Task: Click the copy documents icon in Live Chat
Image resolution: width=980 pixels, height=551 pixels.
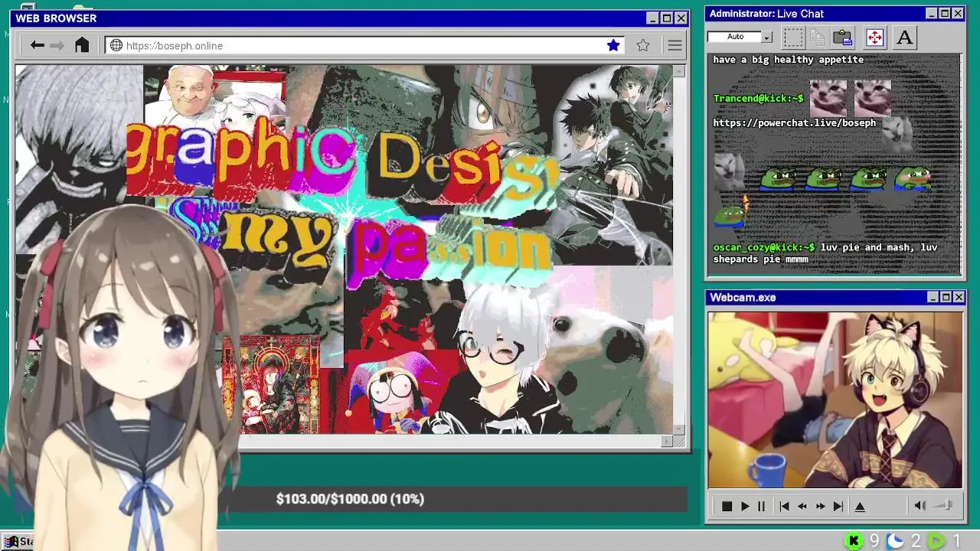Action: 818,37
